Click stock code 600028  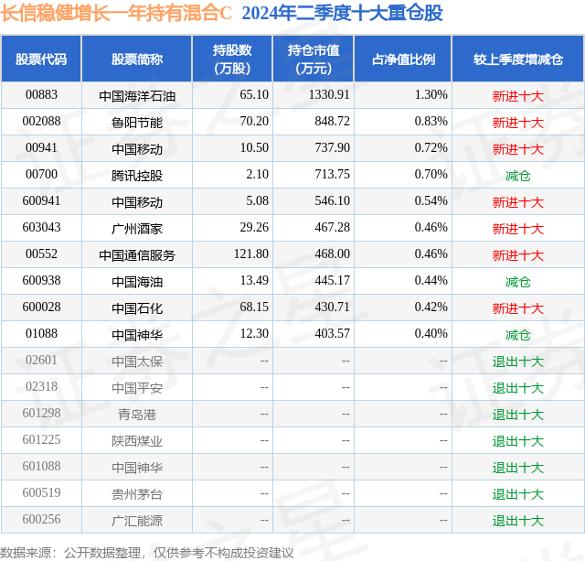coord(41,307)
